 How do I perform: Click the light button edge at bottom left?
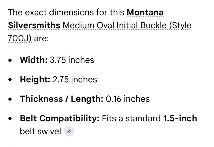[57, 146]
